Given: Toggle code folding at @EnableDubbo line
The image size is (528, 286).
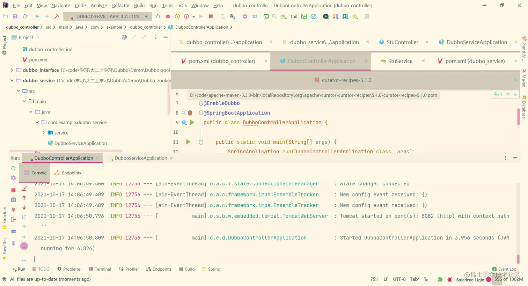Looking at the screenshot, I should [x=201, y=103].
